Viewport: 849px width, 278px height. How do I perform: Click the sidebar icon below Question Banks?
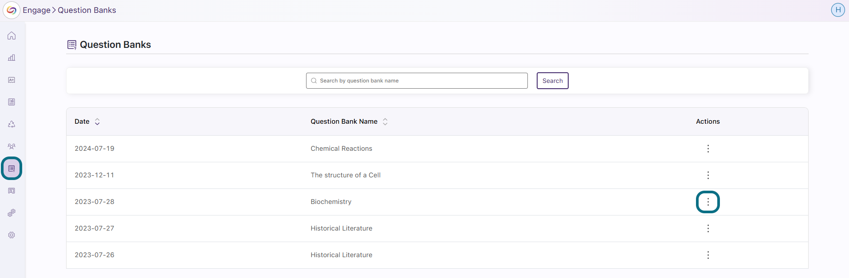click(x=12, y=191)
